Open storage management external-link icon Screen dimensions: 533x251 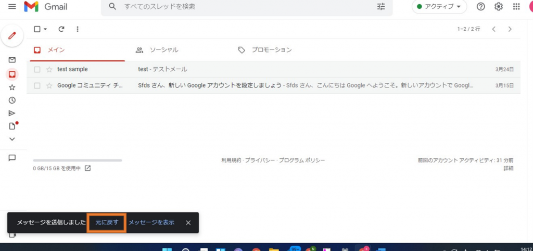(x=87, y=168)
